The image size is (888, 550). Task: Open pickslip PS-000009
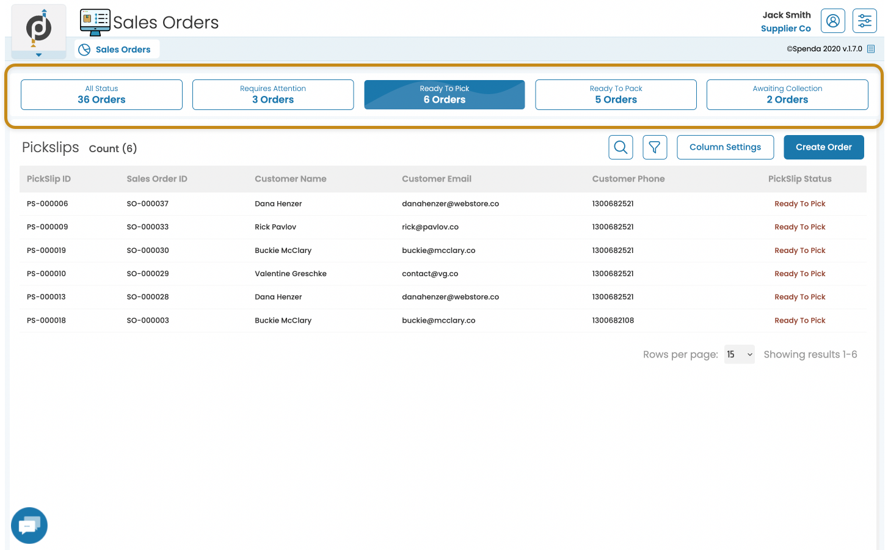pyautogui.click(x=48, y=227)
